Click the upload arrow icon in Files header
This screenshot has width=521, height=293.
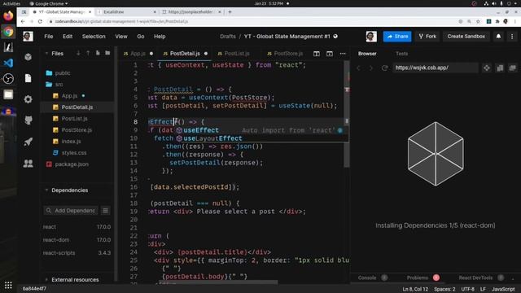(x=88, y=53)
